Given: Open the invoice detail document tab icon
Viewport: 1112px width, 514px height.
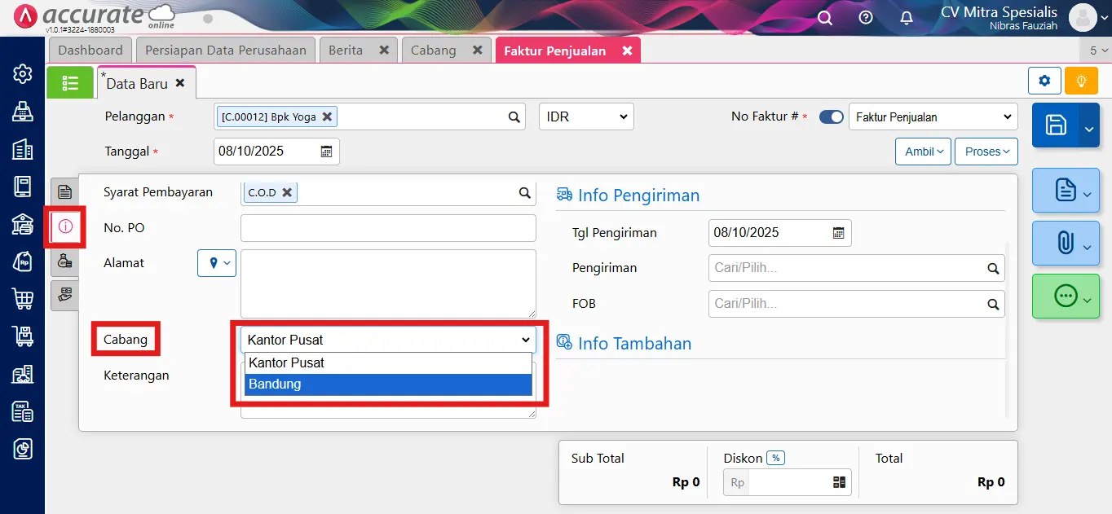Looking at the screenshot, I should point(65,191).
